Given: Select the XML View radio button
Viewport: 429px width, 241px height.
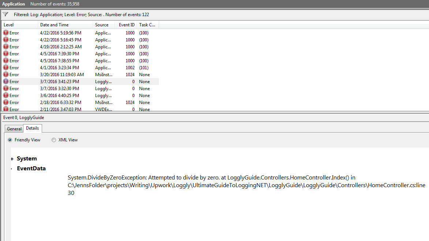Looking at the screenshot, I should (x=54, y=140).
